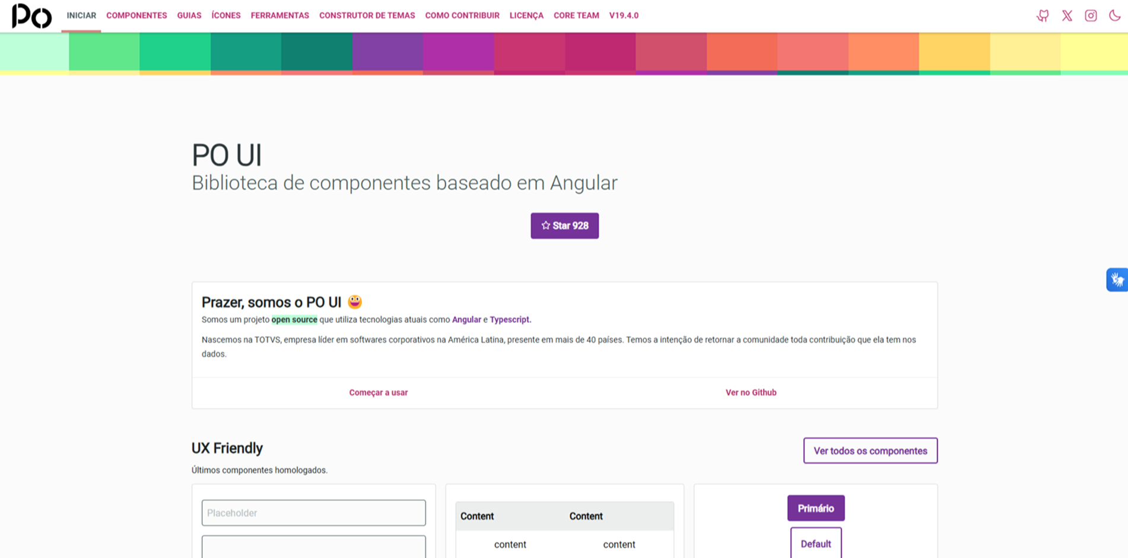
Task: Go to GUIAS menu item
Action: pyautogui.click(x=189, y=15)
